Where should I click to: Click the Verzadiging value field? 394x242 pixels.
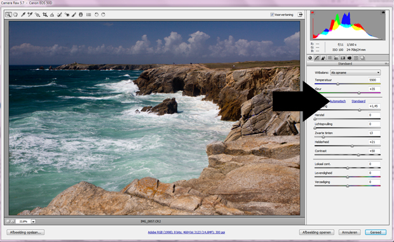pyautogui.click(x=374, y=182)
